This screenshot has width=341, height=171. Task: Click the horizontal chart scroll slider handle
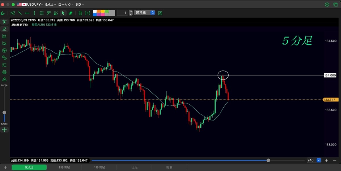tap(269, 160)
